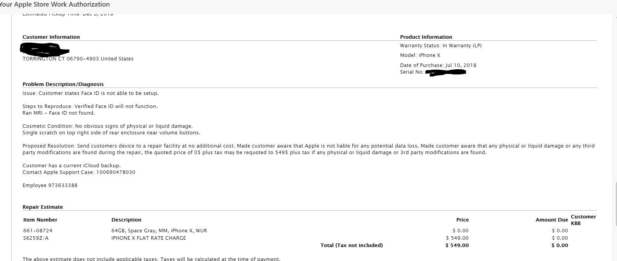Viewport: 617px width, 261px height.
Task: Click the 'Model: iPhone X' line
Action: (420, 55)
